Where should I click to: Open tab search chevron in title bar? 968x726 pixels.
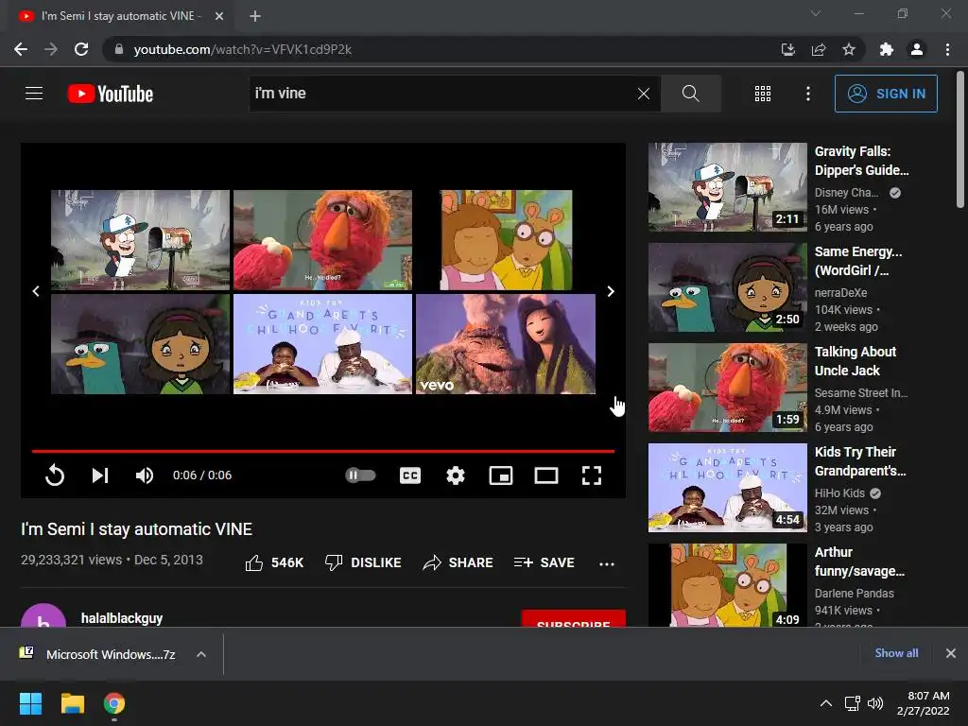816,13
